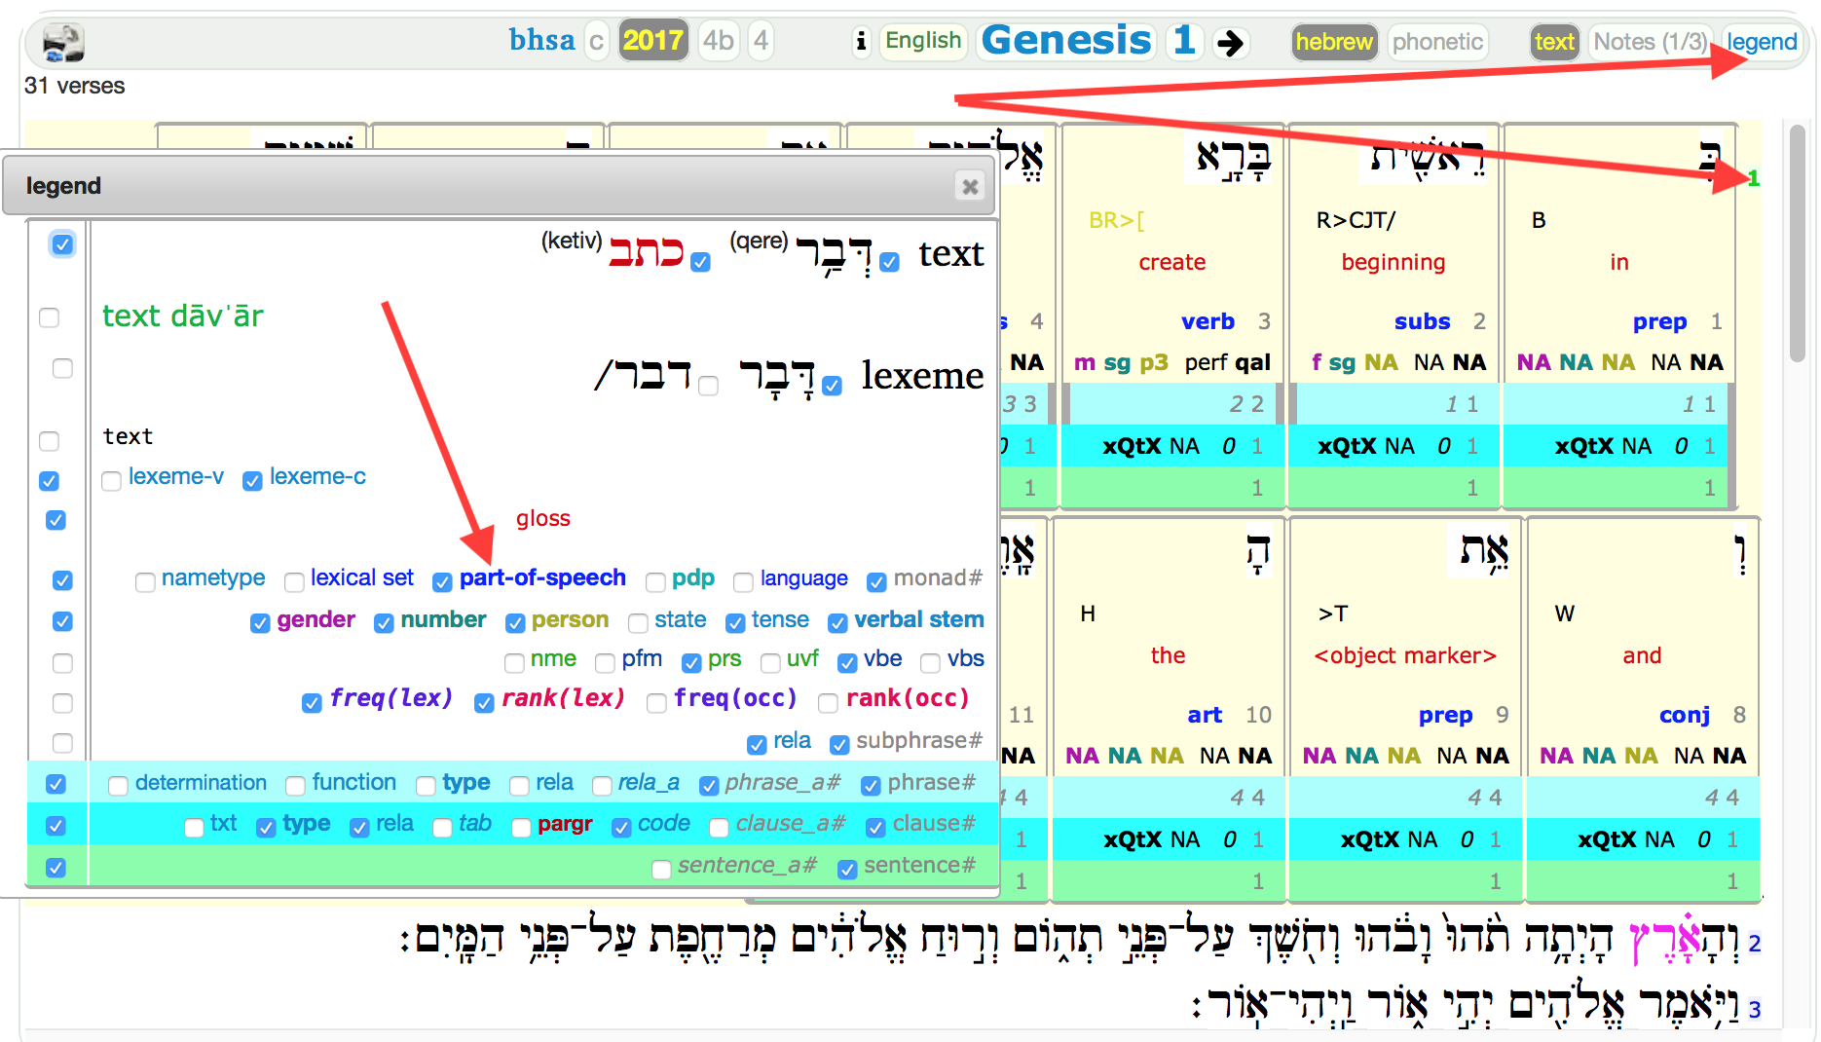
Task: Click the info 'i' icon next to English
Action: (x=861, y=42)
